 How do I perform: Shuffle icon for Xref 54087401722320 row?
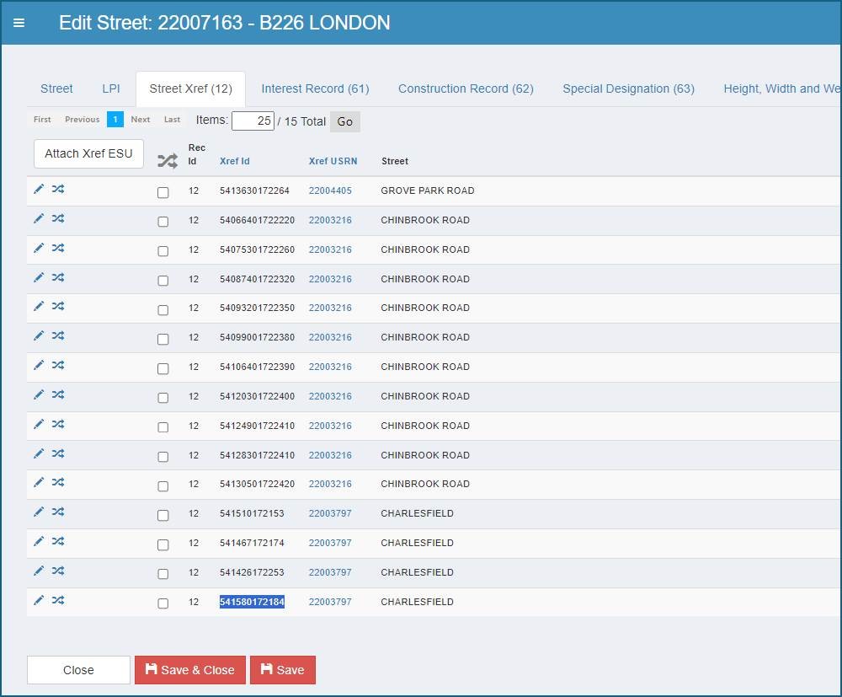[58, 277]
